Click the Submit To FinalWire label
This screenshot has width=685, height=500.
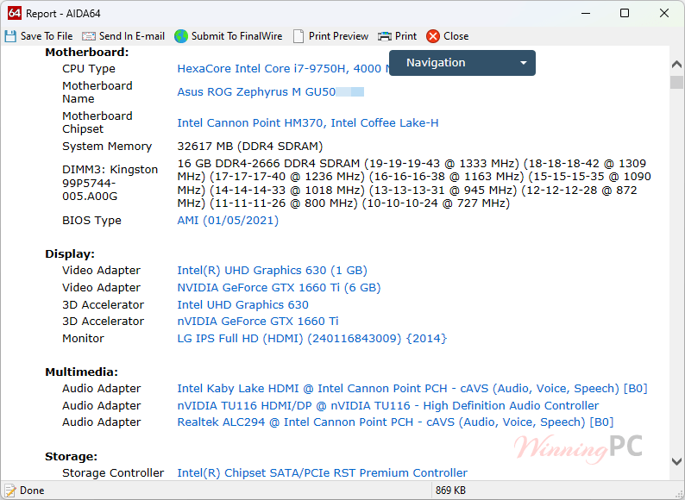pyautogui.click(x=236, y=36)
